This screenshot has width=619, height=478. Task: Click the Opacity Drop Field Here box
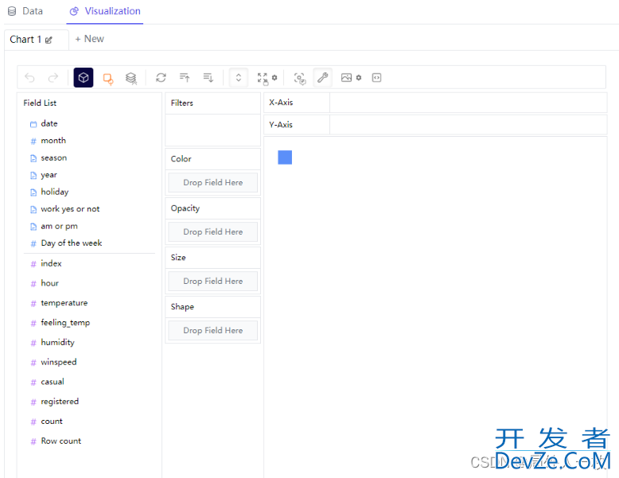(x=212, y=231)
